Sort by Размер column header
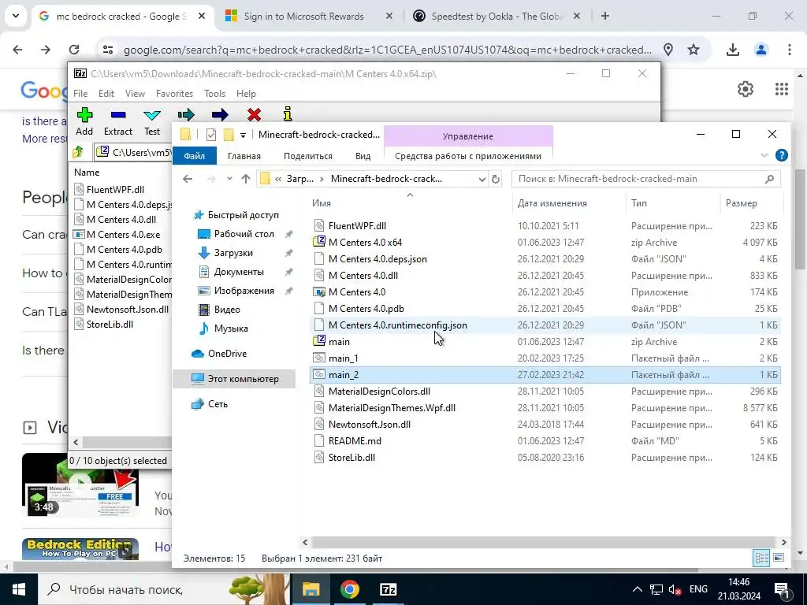This screenshot has height=605, width=807. click(x=741, y=203)
